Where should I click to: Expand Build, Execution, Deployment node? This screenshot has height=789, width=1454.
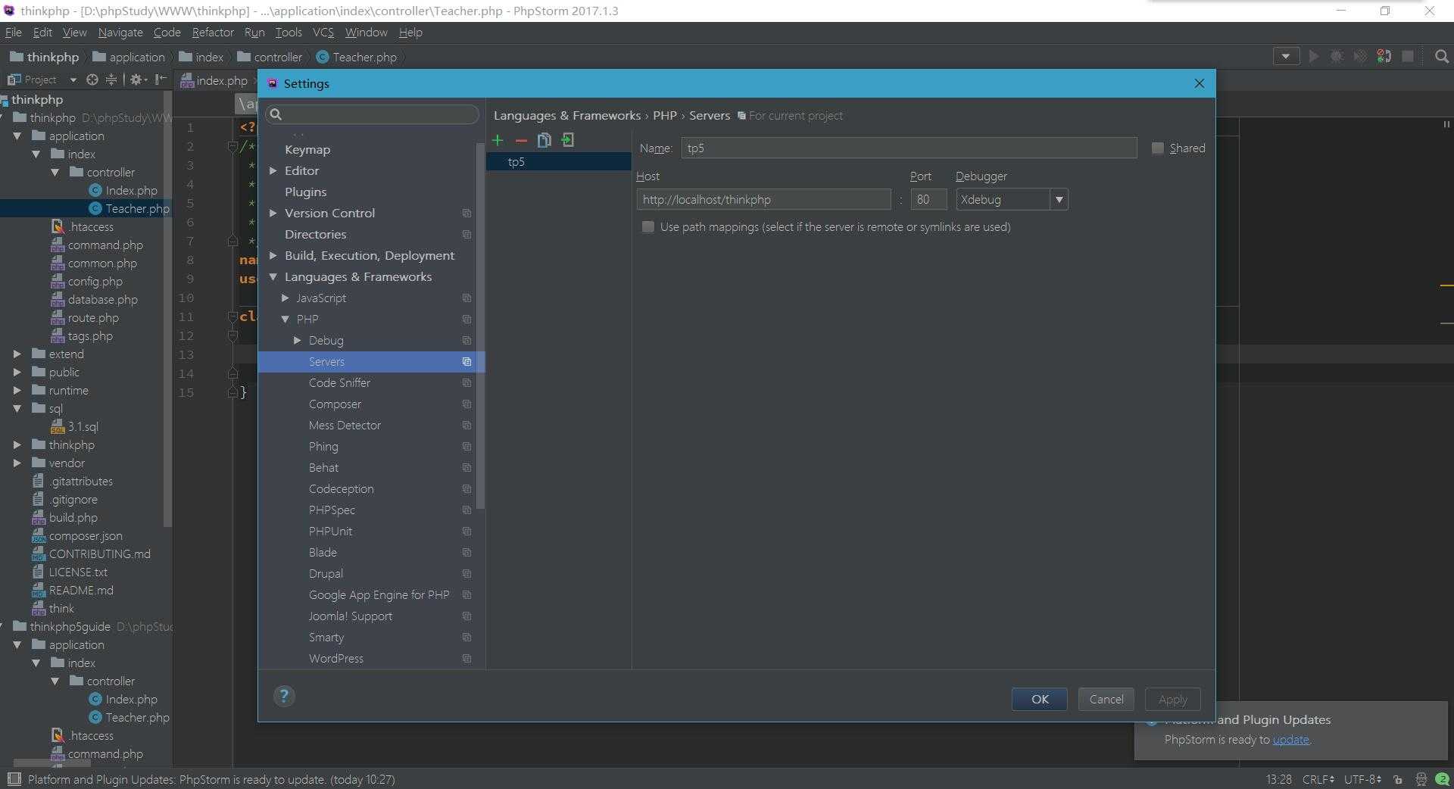273,256
